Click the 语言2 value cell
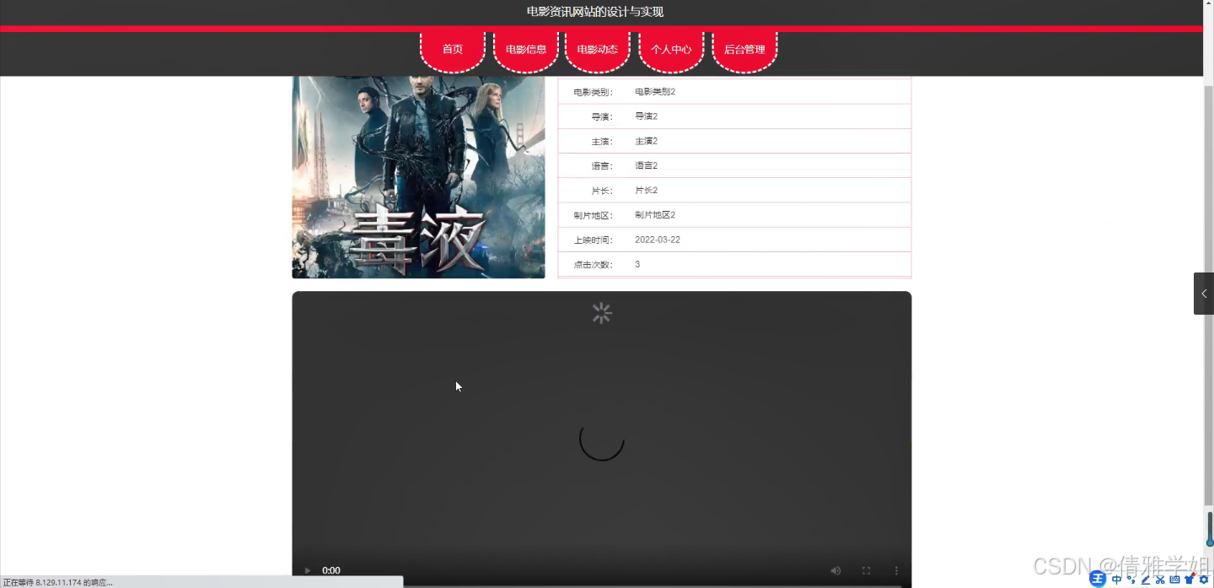 click(x=646, y=165)
